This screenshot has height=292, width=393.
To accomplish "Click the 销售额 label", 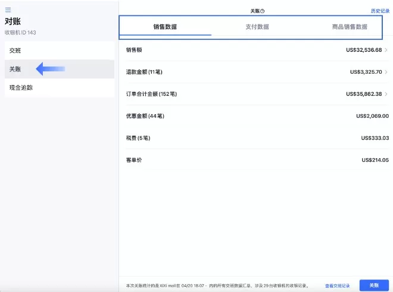I will pyautogui.click(x=134, y=50).
